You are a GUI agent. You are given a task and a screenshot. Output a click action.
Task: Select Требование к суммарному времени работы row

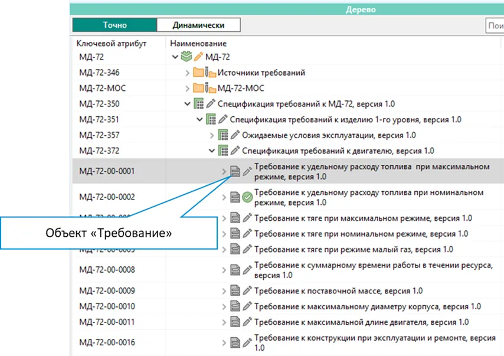point(374,270)
